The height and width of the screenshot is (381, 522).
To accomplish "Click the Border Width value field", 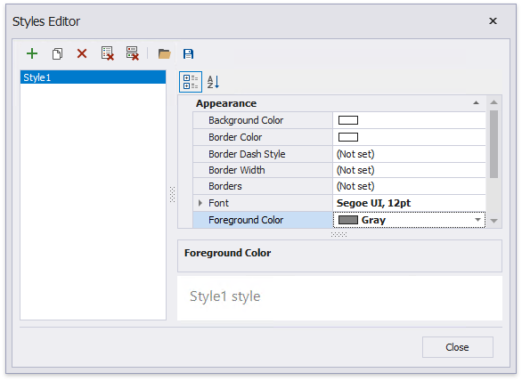I will click(409, 170).
